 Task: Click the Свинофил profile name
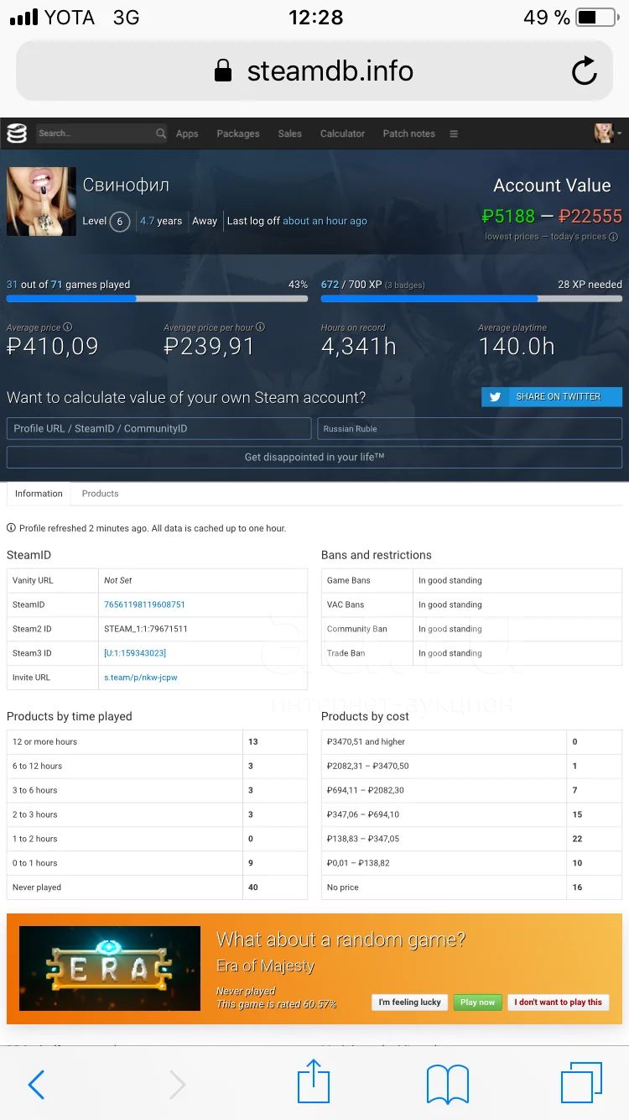coord(126,185)
